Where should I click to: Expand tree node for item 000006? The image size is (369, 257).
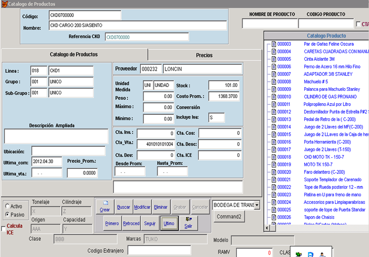(268, 67)
